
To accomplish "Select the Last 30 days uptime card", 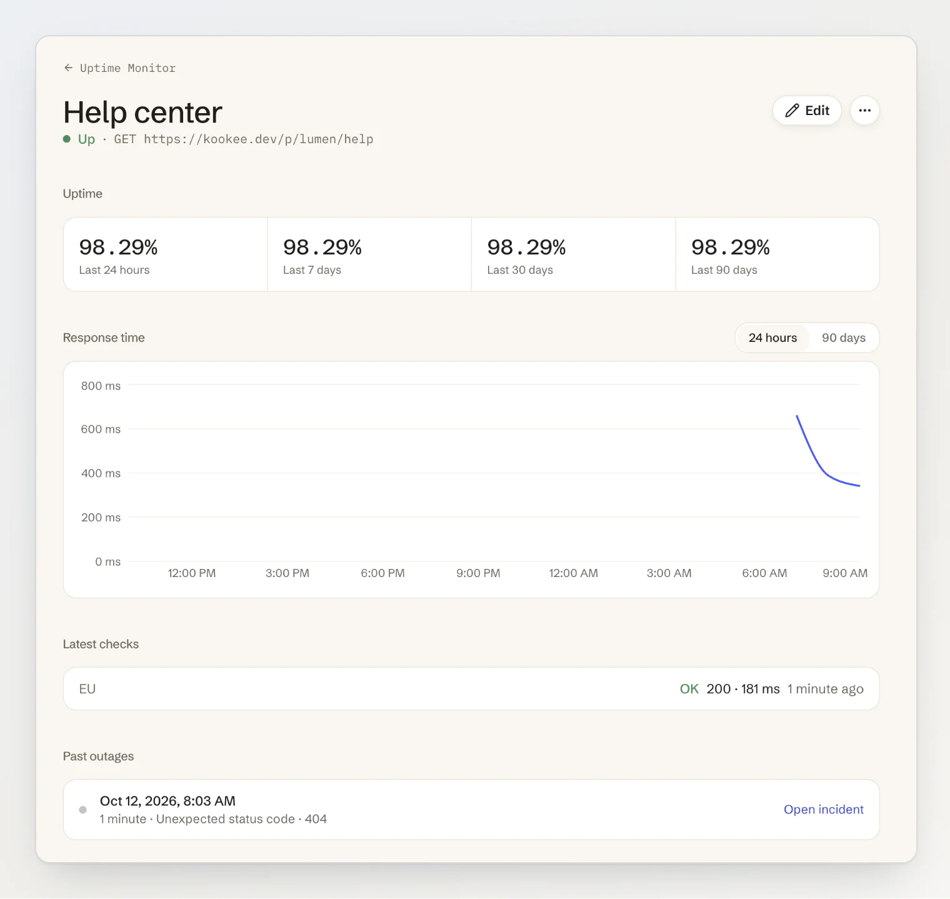I will [574, 254].
